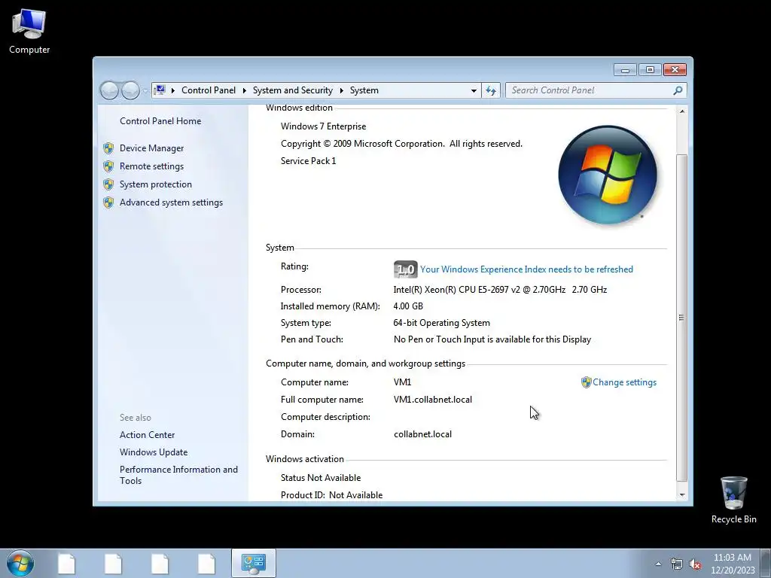
Task: Open Control Panel Home
Action: (160, 121)
